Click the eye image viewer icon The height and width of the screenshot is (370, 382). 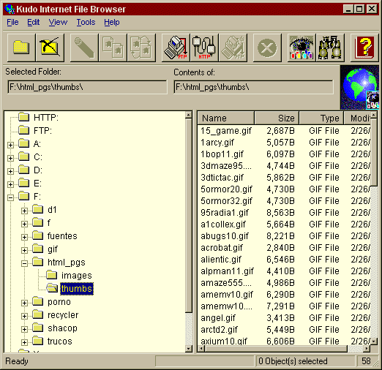click(302, 48)
